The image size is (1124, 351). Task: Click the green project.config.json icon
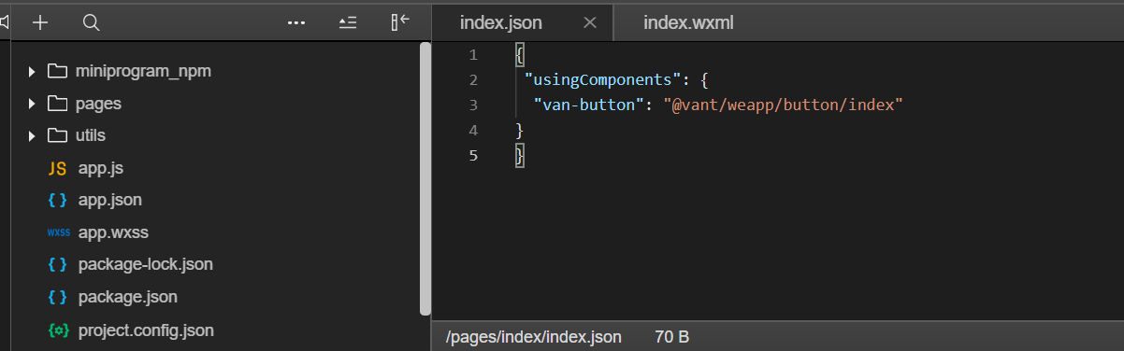pyautogui.click(x=58, y=330)
